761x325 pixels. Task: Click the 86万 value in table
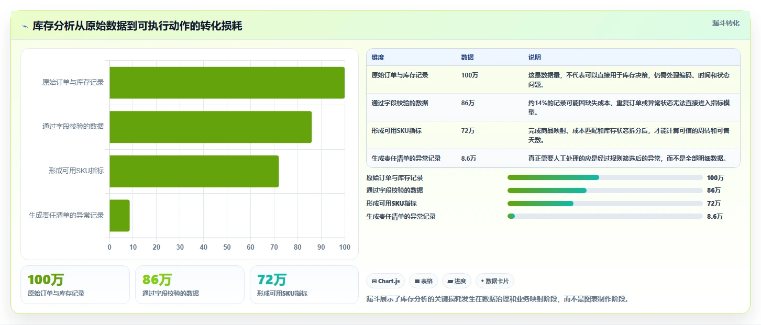tap(468, 103)
